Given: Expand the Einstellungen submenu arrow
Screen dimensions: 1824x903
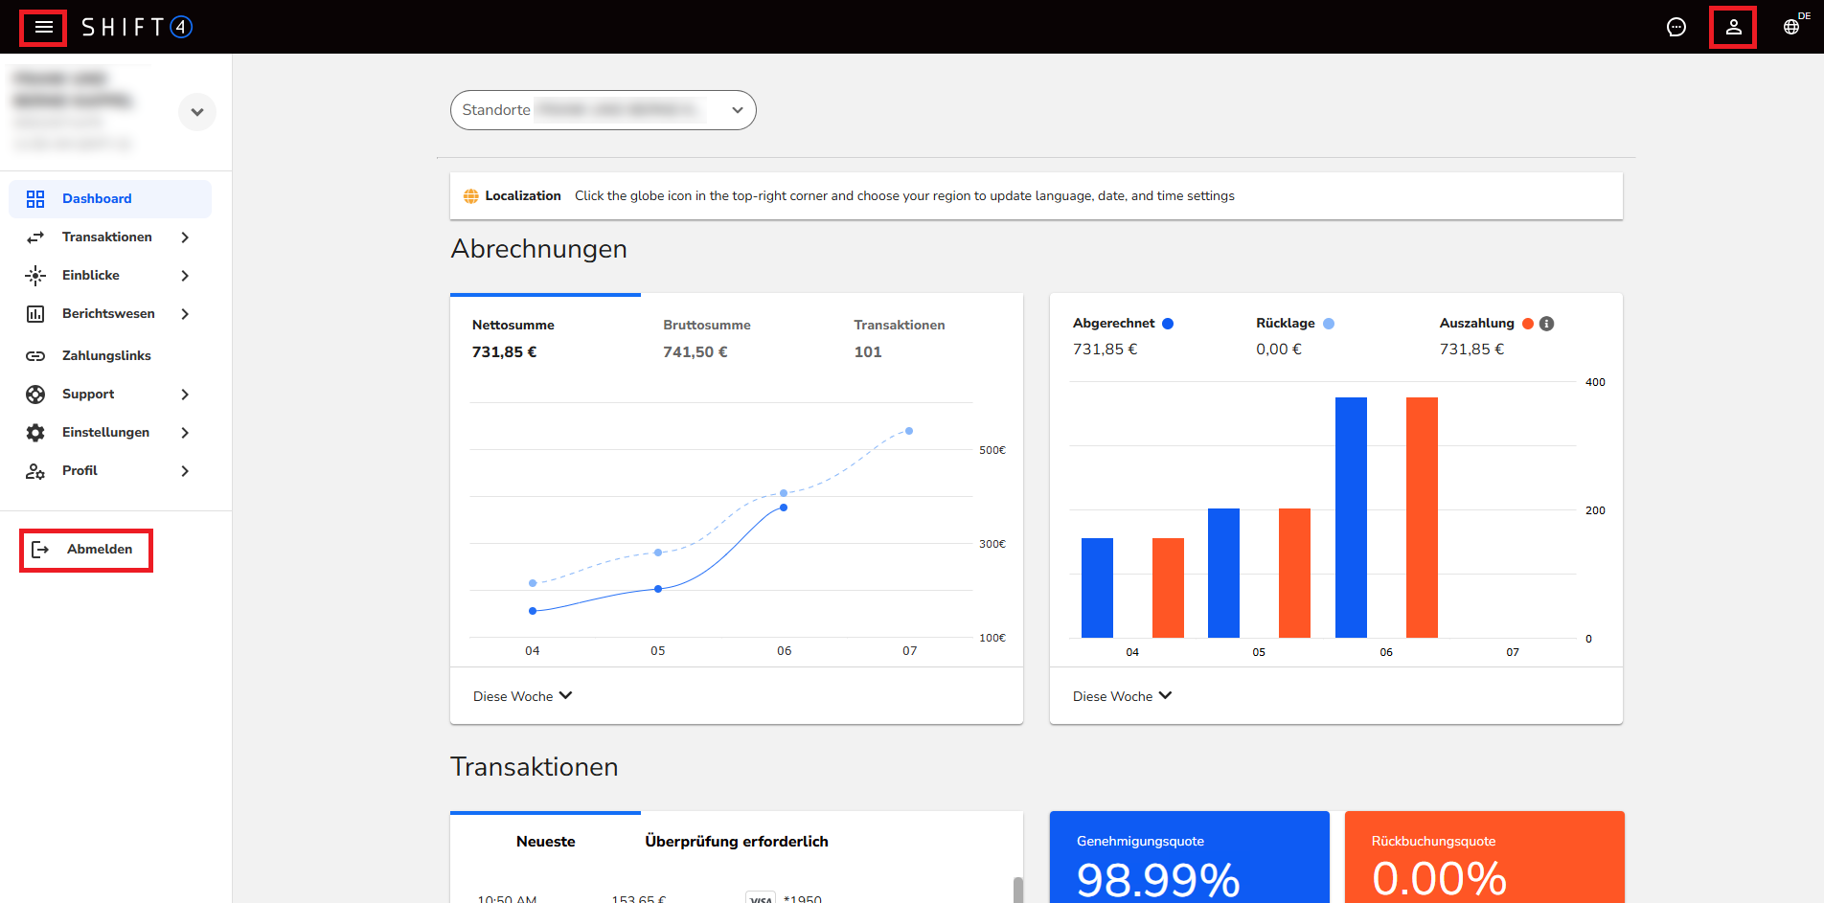Looking at the screenshot, I should tap(185, 433).
